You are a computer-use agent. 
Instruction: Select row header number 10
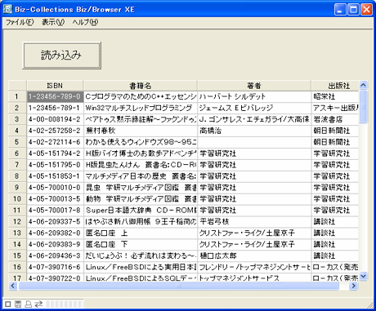[17, 199]
